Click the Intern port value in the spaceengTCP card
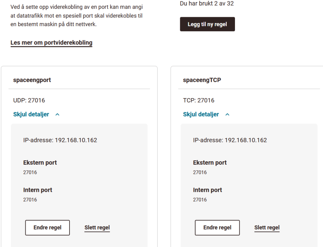Viewport: 323px width, 247px height. (200, 200)
